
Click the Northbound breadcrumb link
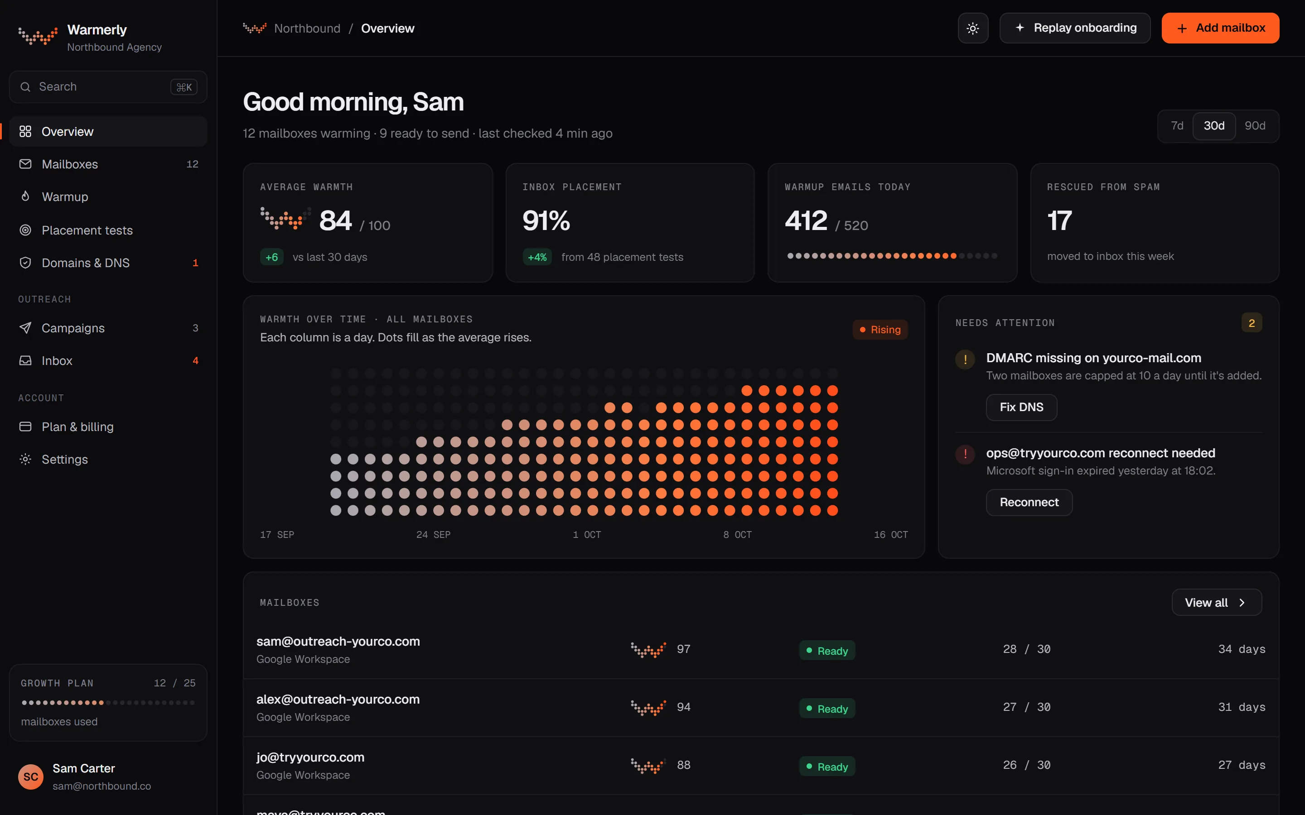307,28
